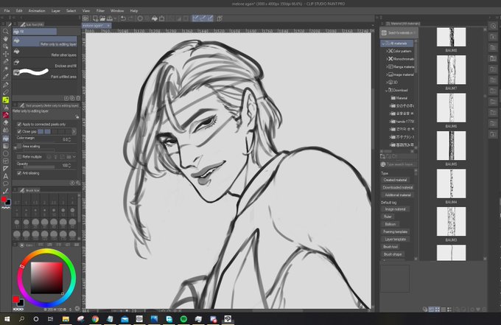501x325 pixels.
Task: Select the Text tool
Action: click(5, 176)
